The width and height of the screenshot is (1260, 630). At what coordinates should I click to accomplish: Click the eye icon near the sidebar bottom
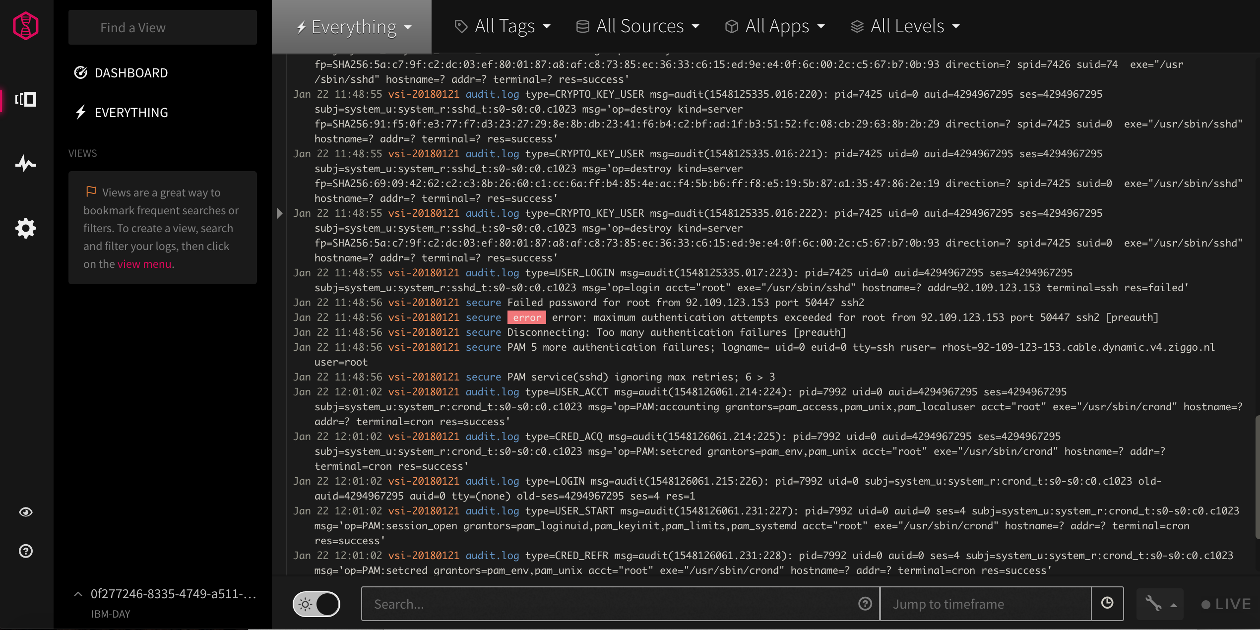click(26, 512)
